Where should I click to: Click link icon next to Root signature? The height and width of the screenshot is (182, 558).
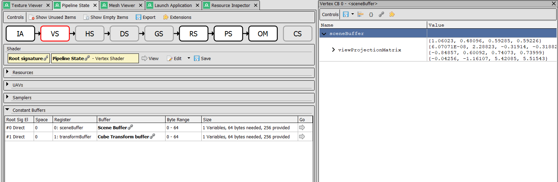coord(46,58)
